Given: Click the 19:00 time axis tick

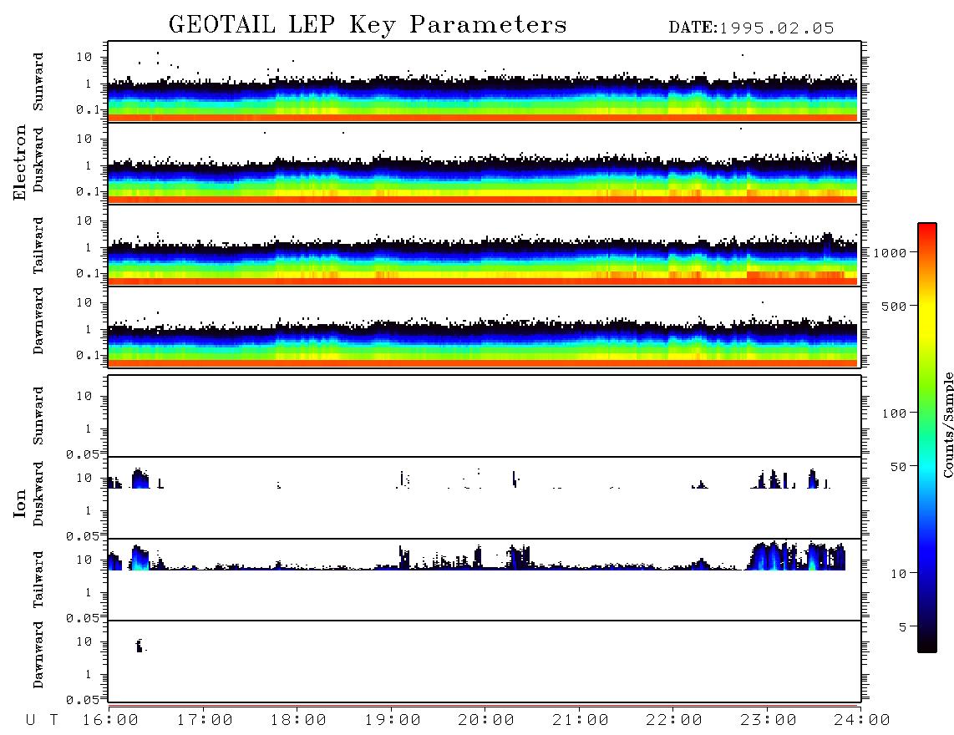Looking at the screenshot, I should pos(393,720).
